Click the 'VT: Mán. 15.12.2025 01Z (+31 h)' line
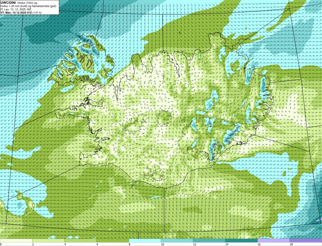The height and width of the screenshot is (246, 322). [21, 13]
